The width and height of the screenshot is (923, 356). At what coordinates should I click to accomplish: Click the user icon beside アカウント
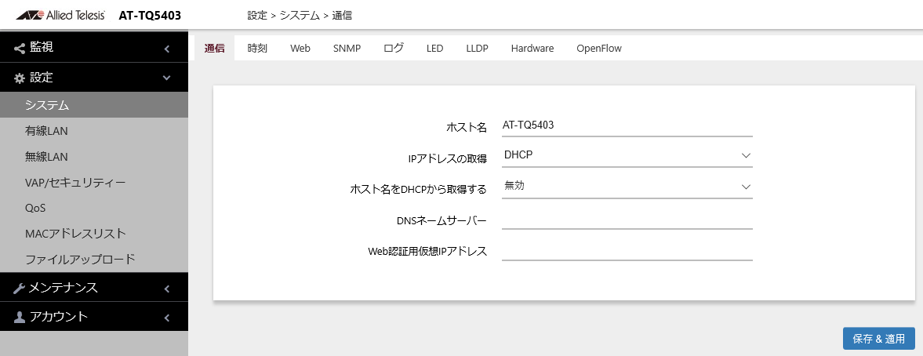(20, 318)
